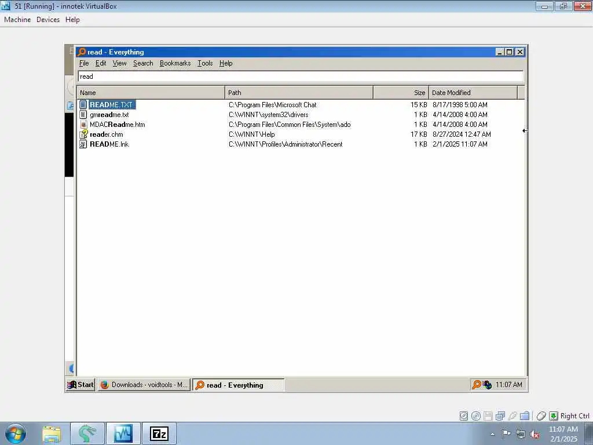
Task: Sort results by Date Modified column
Action: (473, 93)
